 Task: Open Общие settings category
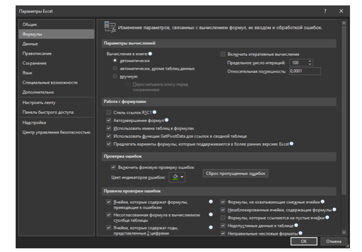(56, 24)
